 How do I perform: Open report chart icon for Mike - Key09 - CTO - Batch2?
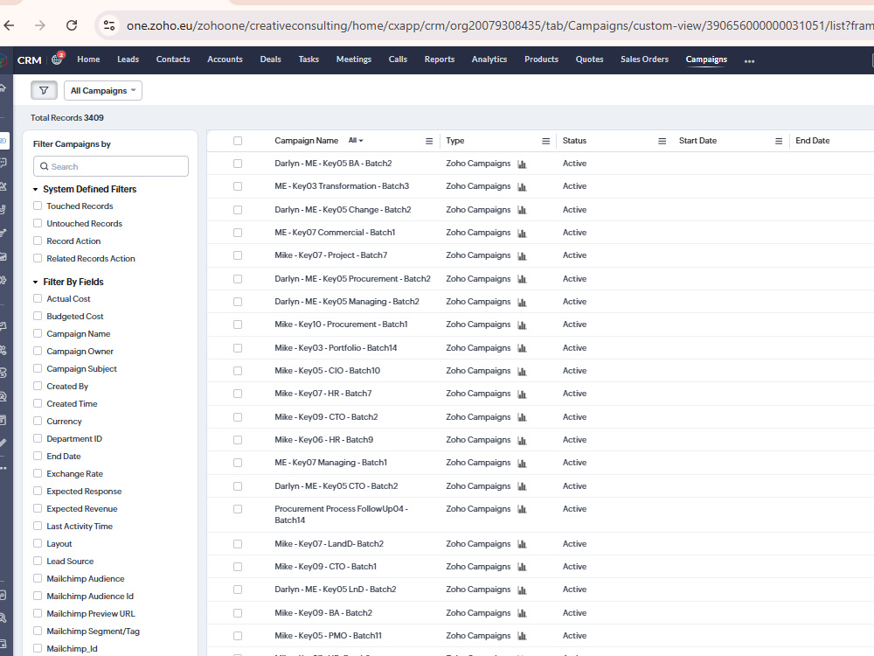[x=522, y=418]
